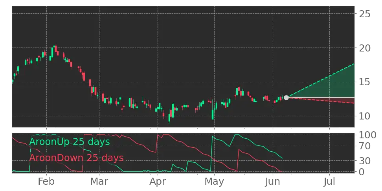382x191 pixels.
Task: Click the AroonDown 25 days legend label
Action: click(77, 158)
